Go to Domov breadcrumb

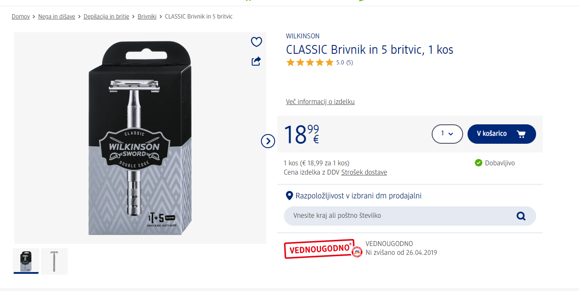tap(21, 17)
